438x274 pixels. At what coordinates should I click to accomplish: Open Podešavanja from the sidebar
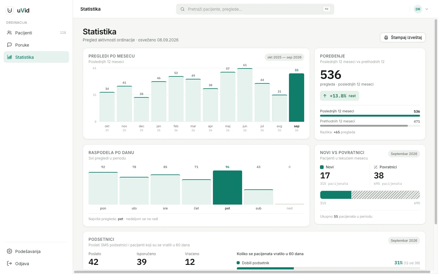click(36, 251)
